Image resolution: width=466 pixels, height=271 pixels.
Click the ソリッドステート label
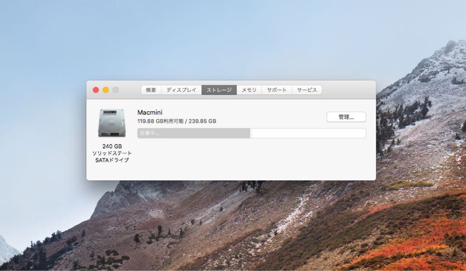click(111, 153)
